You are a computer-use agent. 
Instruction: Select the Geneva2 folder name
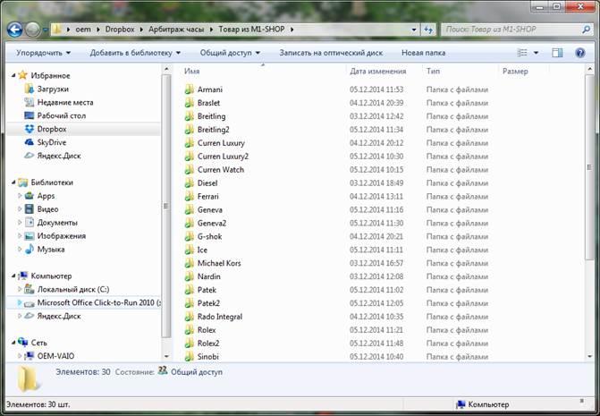tap(212, 223)
